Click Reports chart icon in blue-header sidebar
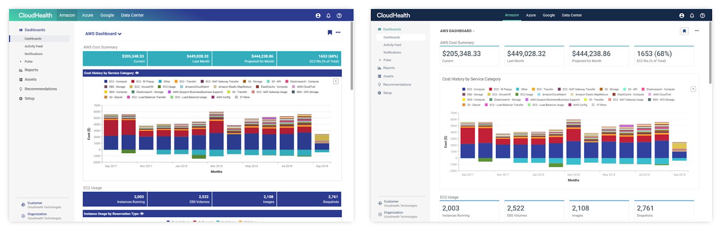The height and width of the screenshot is (232, 722). [x=21, y=70]
